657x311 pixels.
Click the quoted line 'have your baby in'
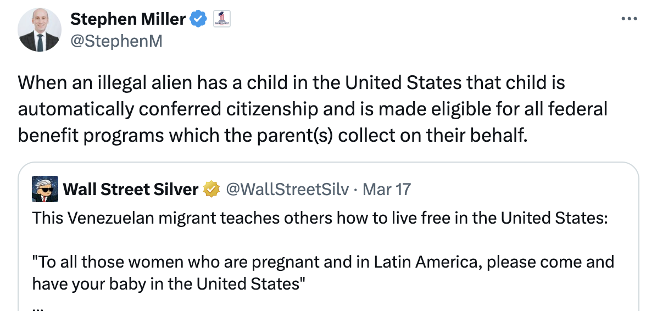click(x=169, y=284)
